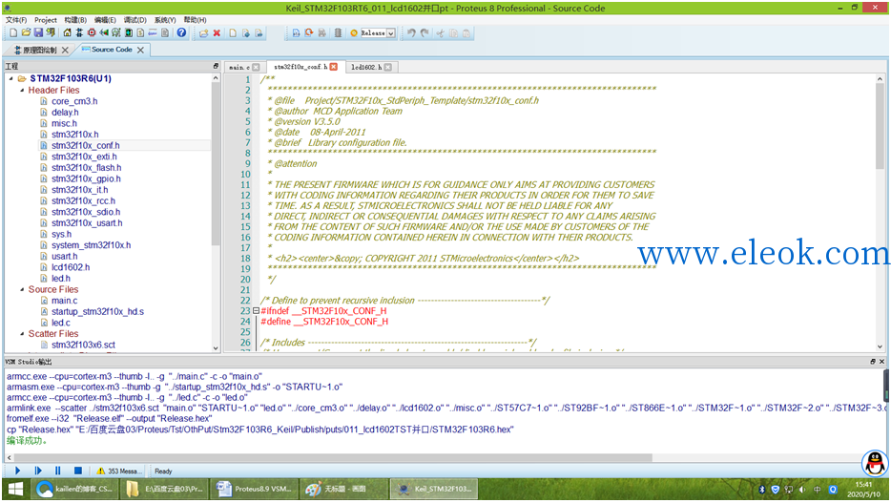
Task: Click the code editor vertical scrollbar
Action: pos(880,125)
